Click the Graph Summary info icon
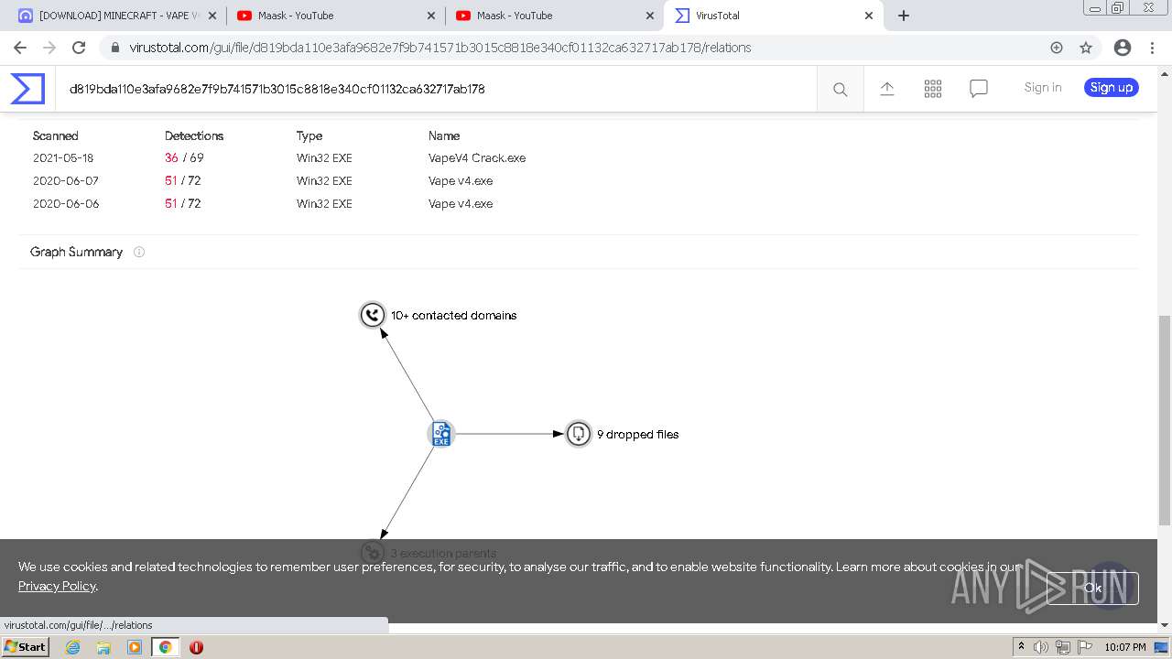The height and width of the screenshot is (659, 1172). (x=139, y=252)
